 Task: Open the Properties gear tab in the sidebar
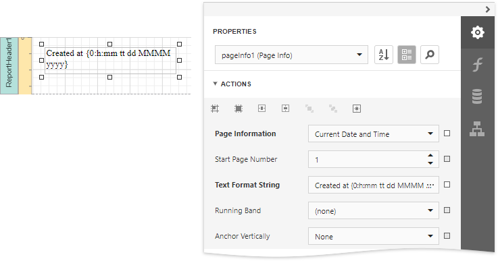tap(477, 32)
